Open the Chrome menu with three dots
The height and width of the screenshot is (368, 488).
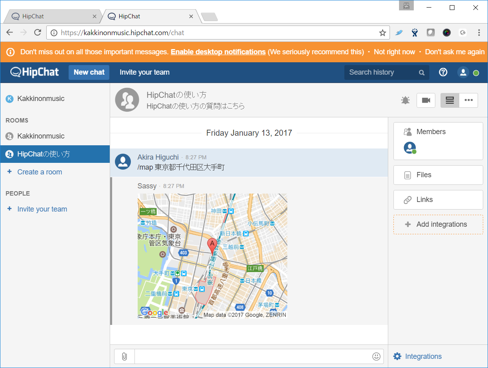click(479, 33)
